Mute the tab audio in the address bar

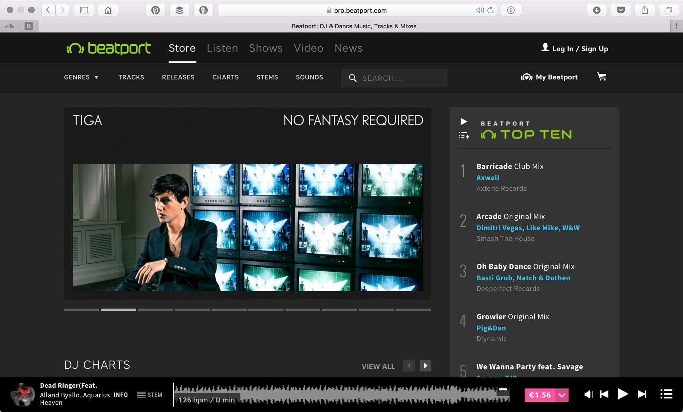[x=479, y=10]
